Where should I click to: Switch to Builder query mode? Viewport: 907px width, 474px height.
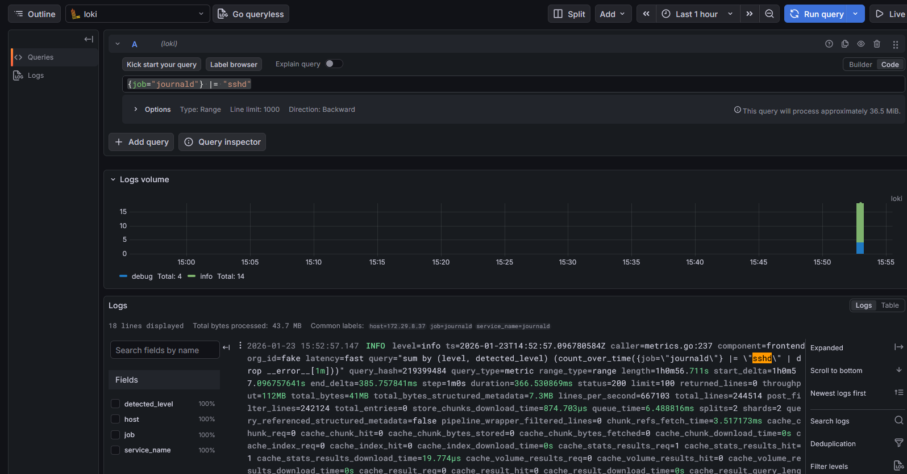(860, 65)
